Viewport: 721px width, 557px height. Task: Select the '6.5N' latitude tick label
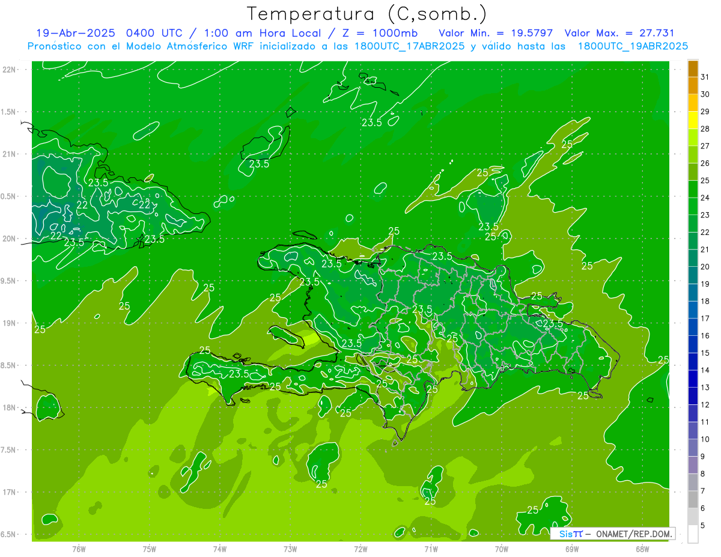(x=9, y=534)
